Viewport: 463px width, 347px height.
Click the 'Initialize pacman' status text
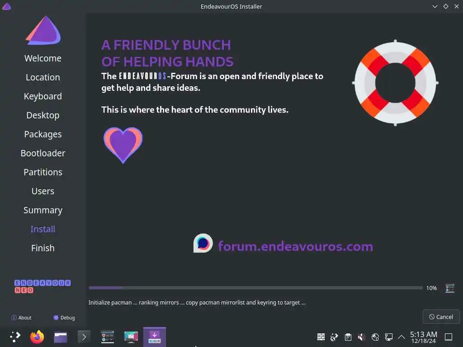point(197,303)
